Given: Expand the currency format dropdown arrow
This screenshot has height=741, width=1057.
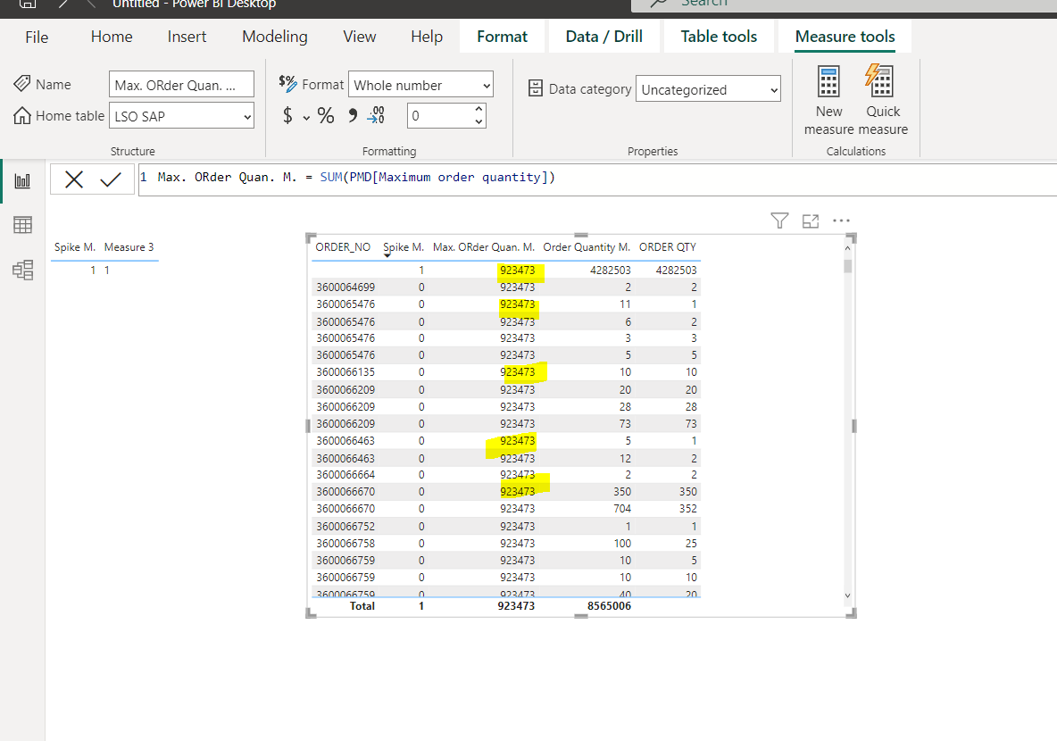Looking at the screenshot, I should click(306, 118).
